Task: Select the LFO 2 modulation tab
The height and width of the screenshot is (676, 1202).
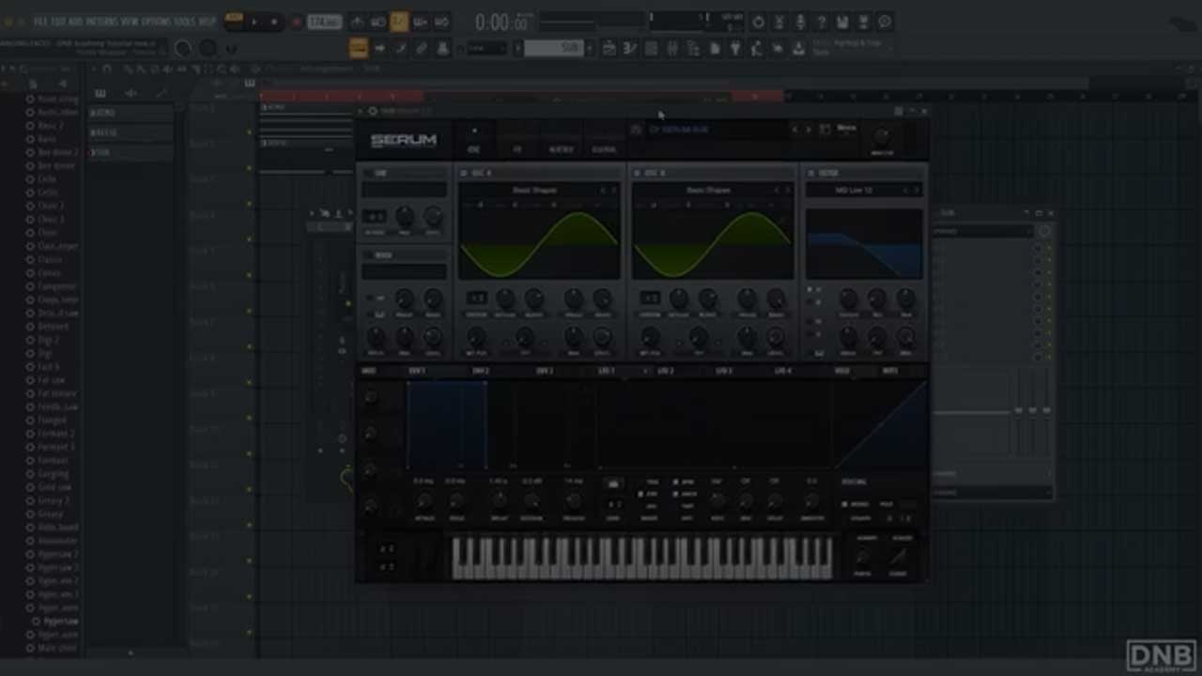Action: coord(666,371)
